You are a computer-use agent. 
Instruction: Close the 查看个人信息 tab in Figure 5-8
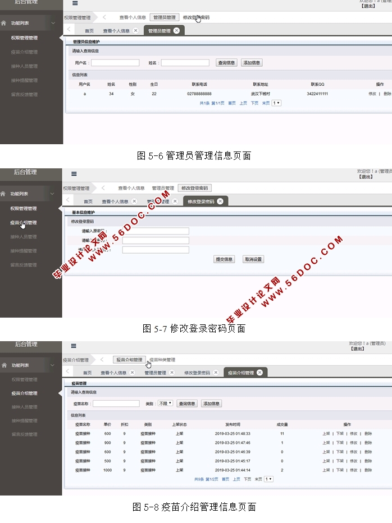132,372
